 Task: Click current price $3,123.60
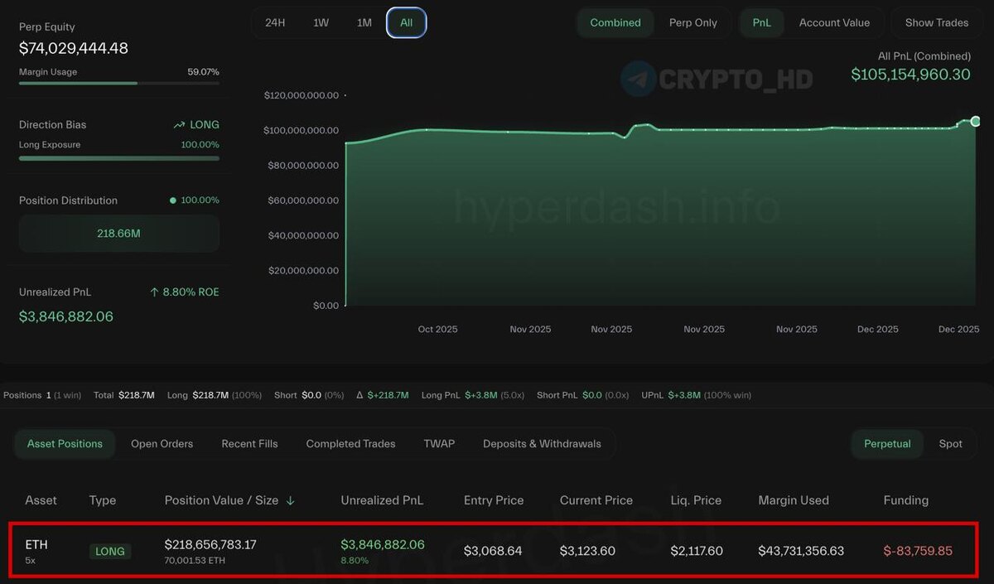tap(587, 551)
